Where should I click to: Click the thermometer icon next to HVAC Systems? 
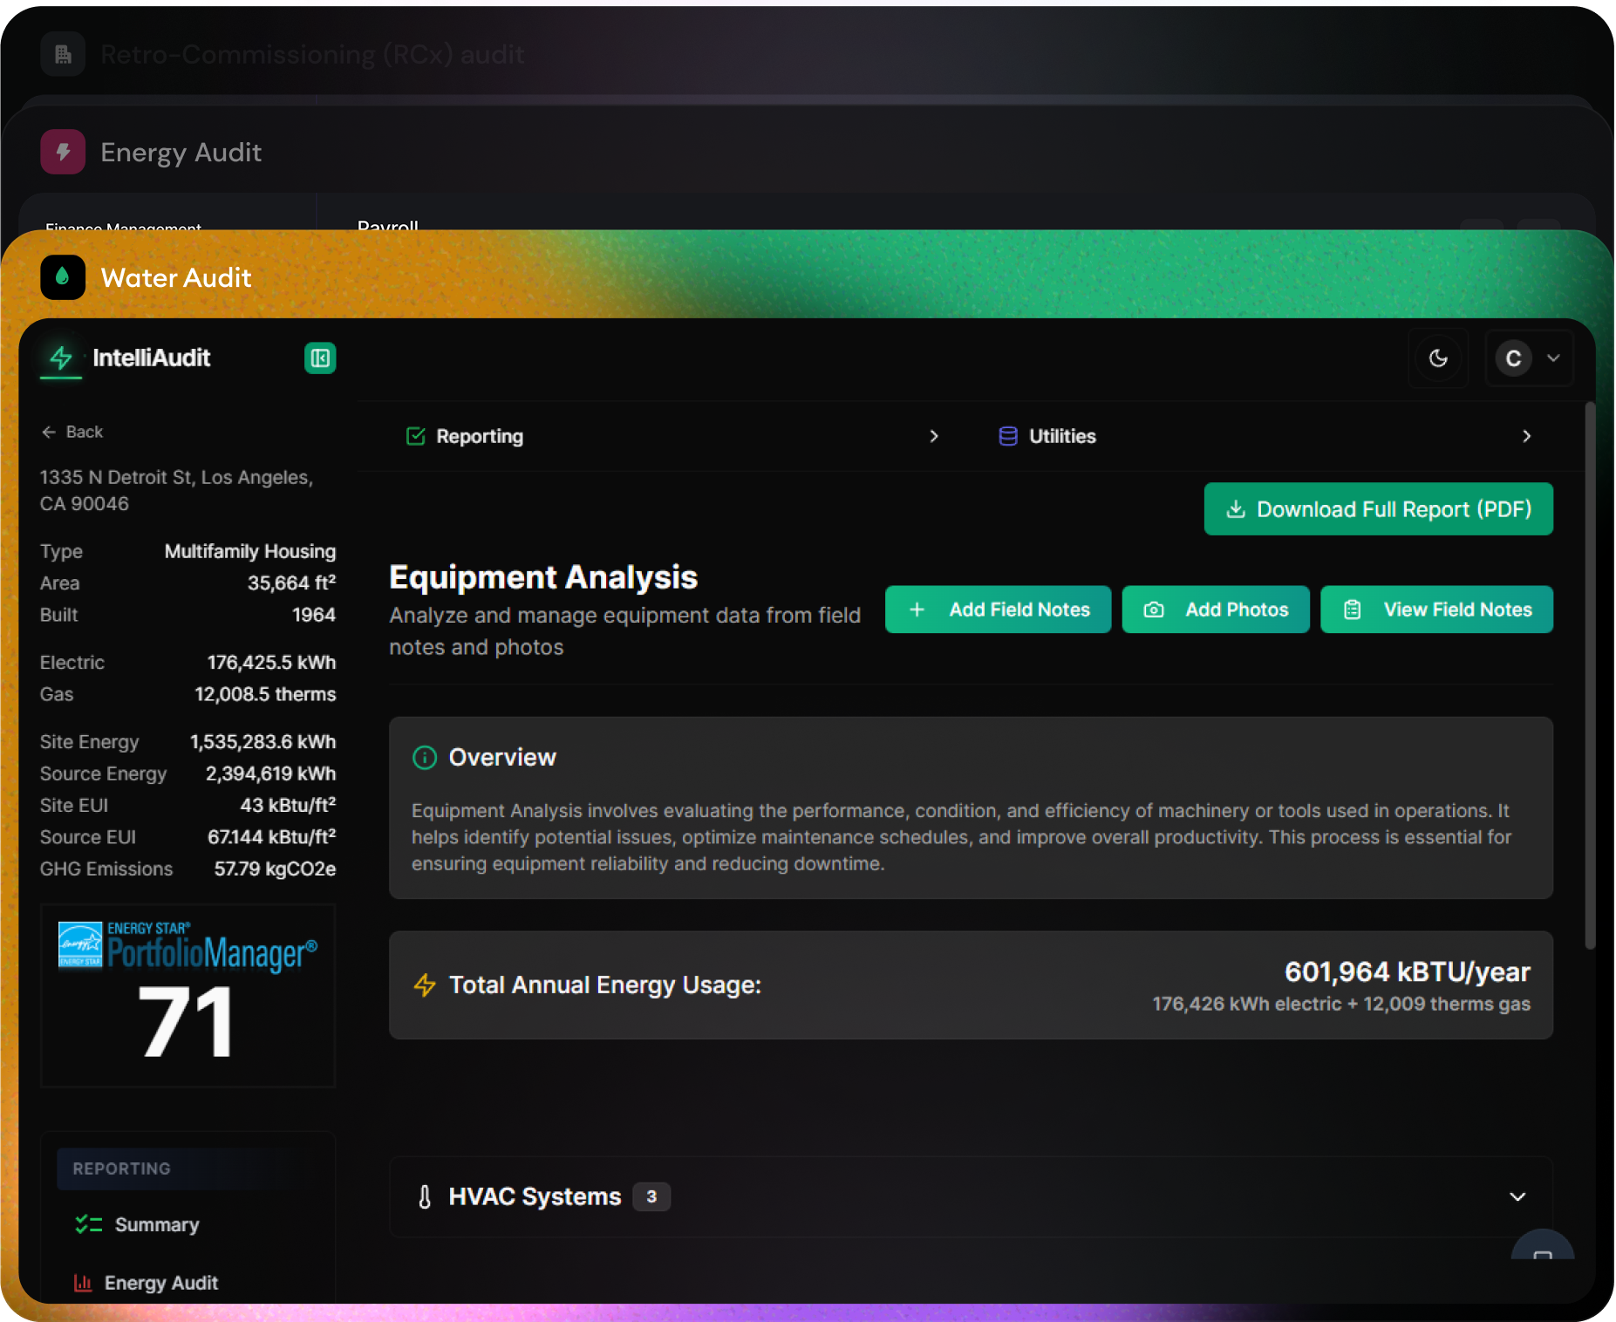tap(425, 1196)
